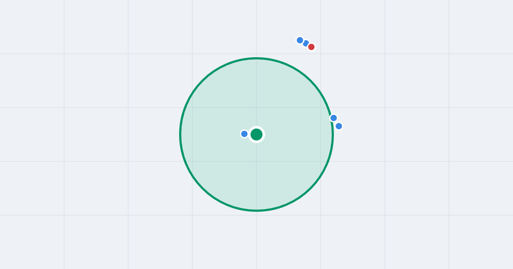The image size is (513, 269).
Task: Select the red dot marker
Action: pyautogui.click(x=311, y=47)
